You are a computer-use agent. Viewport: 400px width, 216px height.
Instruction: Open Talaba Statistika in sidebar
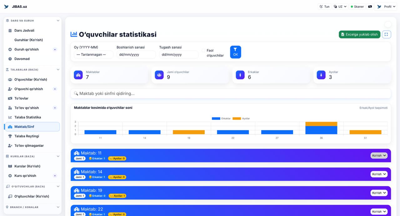click(27, 117)
